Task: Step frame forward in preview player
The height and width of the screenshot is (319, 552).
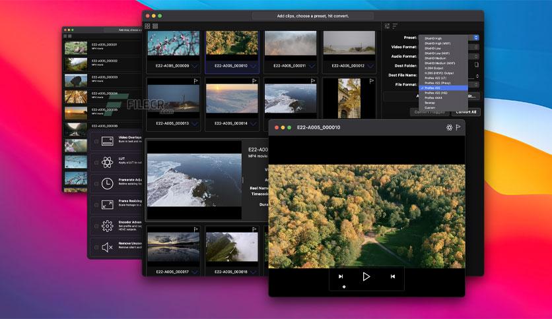Action: (341, 277)
